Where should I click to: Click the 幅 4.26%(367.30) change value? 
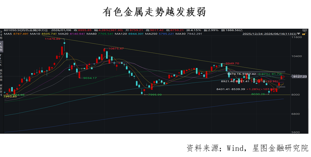point(109,30)
